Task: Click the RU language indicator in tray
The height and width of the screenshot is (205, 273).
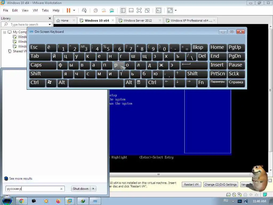Action: coord(226,200)
